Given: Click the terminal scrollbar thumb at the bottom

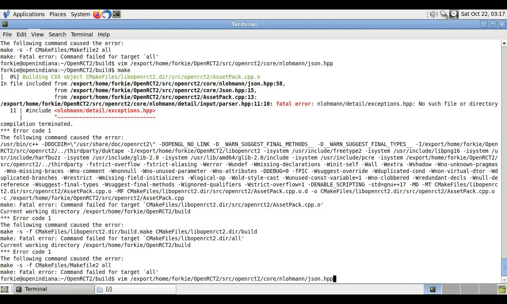Looking at the screenshot, I should click(x=504, y=267).
